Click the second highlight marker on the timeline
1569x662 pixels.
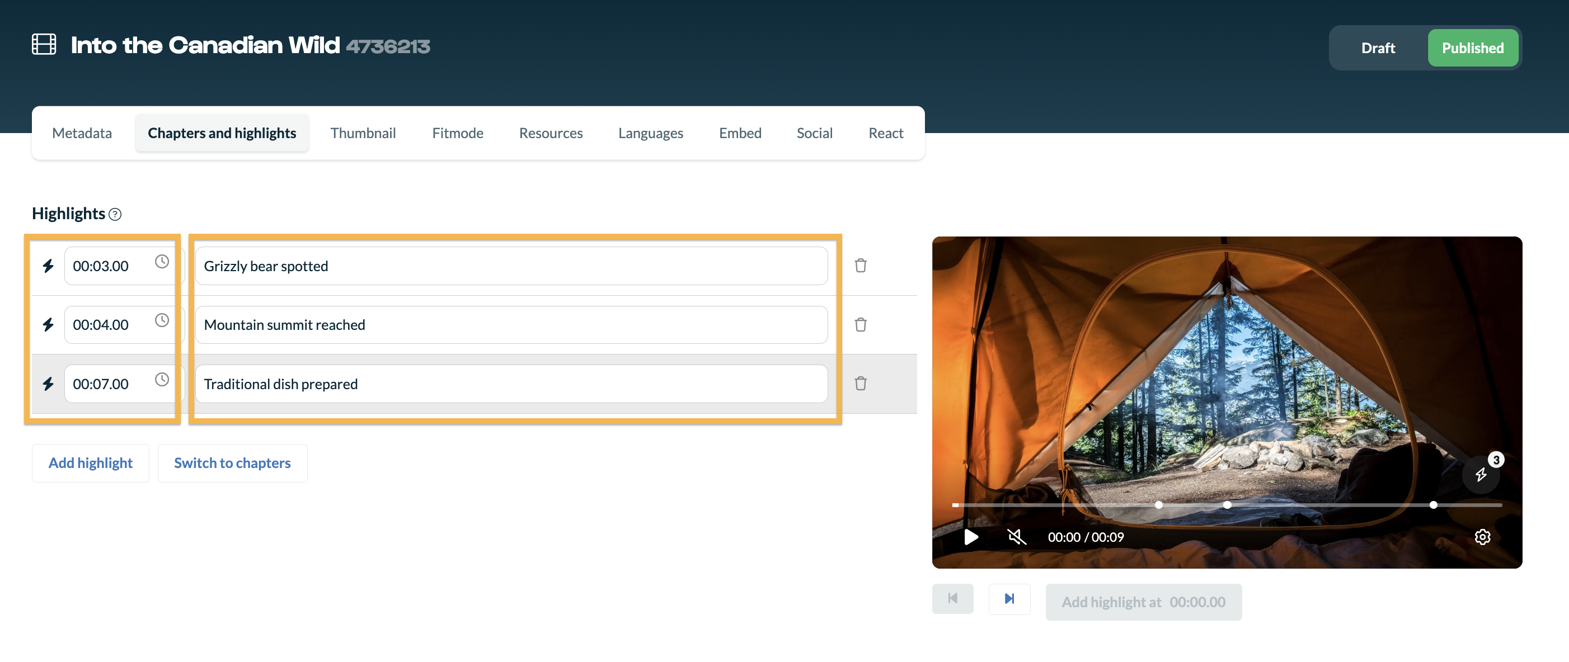point(1227,504)
